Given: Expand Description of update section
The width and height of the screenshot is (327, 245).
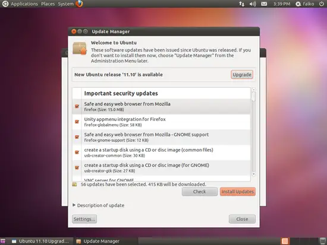Looking at the screenshot, I should point(99,205).
